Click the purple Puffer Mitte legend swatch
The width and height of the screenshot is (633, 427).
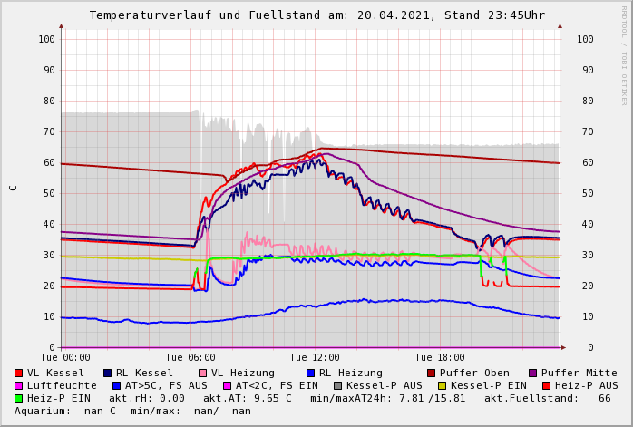point(533,374)
